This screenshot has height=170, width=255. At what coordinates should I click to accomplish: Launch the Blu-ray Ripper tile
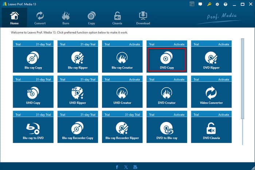(78, 60)
